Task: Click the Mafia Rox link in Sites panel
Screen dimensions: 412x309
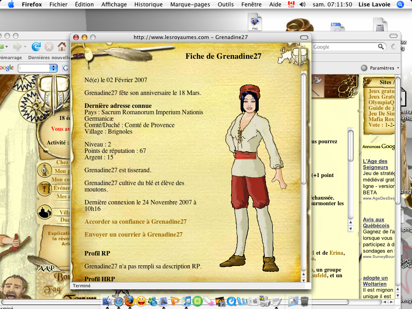Action: [x=381, y=119]
